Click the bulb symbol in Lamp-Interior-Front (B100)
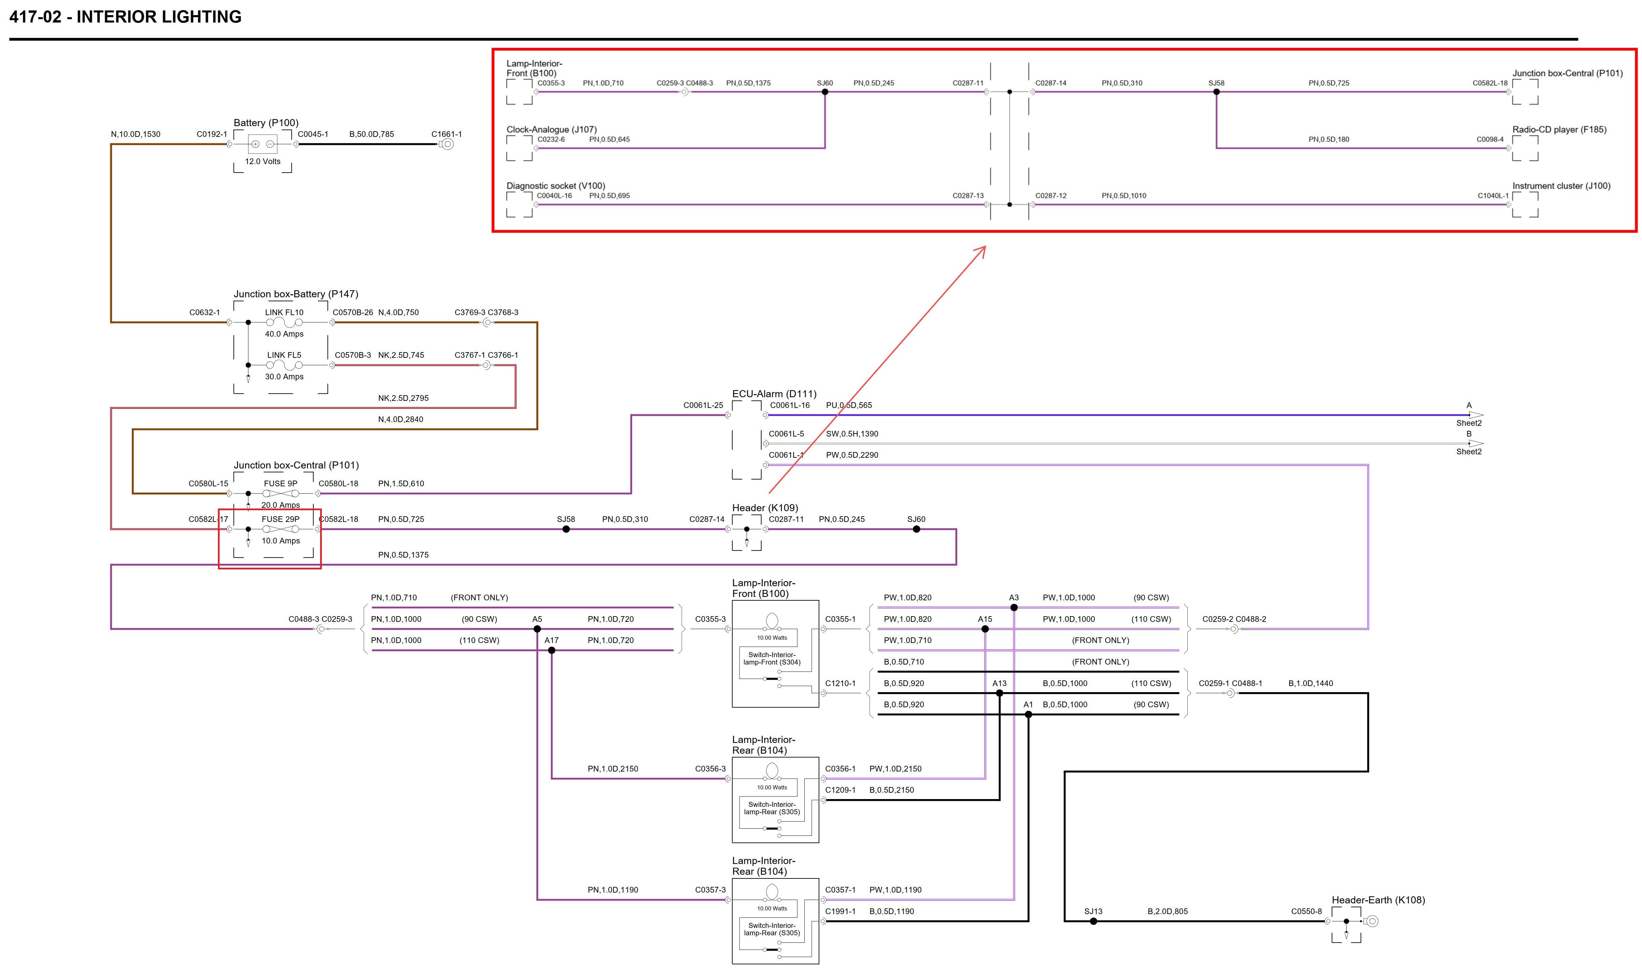The width and height of the screenshot is (1642, 978). pyautogui.click(x=772, y=621)
